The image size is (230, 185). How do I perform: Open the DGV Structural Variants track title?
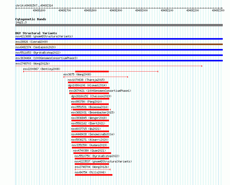click(x=36, y=33)
